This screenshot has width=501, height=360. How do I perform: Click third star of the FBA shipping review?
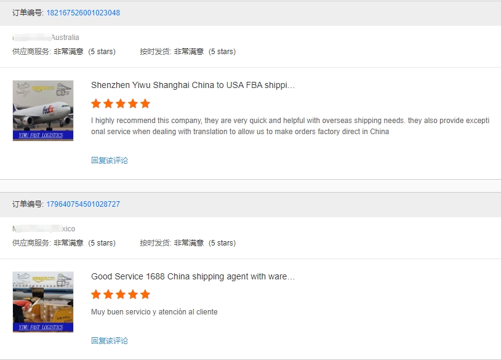tap(121, 103)
